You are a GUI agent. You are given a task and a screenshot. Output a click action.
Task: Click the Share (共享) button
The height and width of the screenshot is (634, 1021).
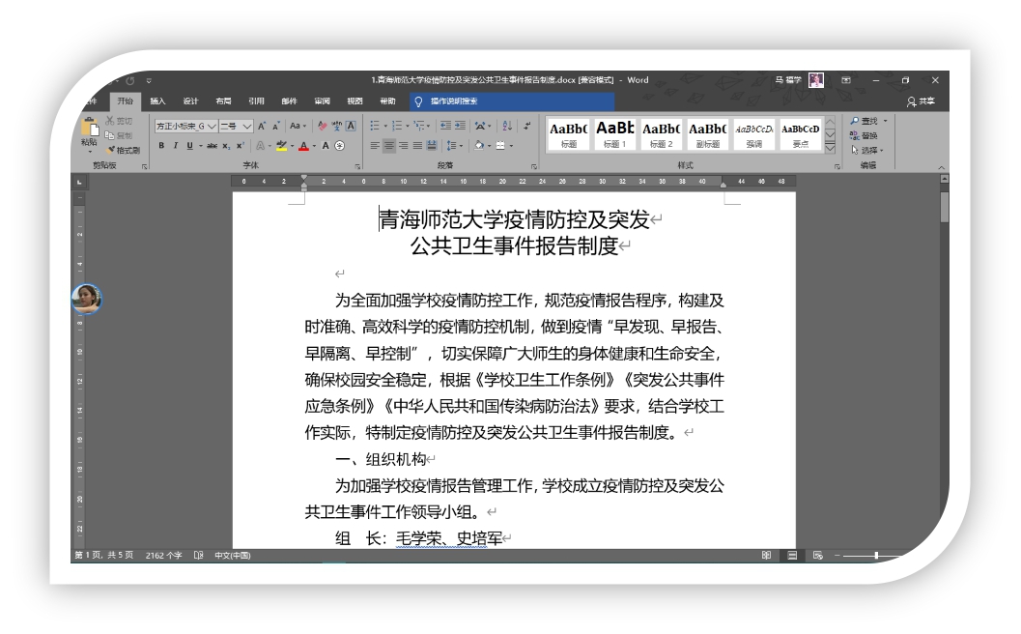(920, 101)
